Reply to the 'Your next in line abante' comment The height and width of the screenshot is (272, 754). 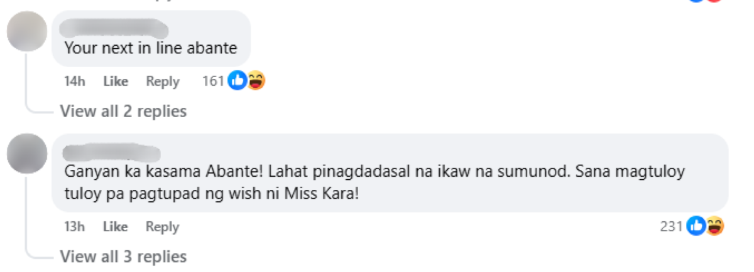click(x=163, y=81)
